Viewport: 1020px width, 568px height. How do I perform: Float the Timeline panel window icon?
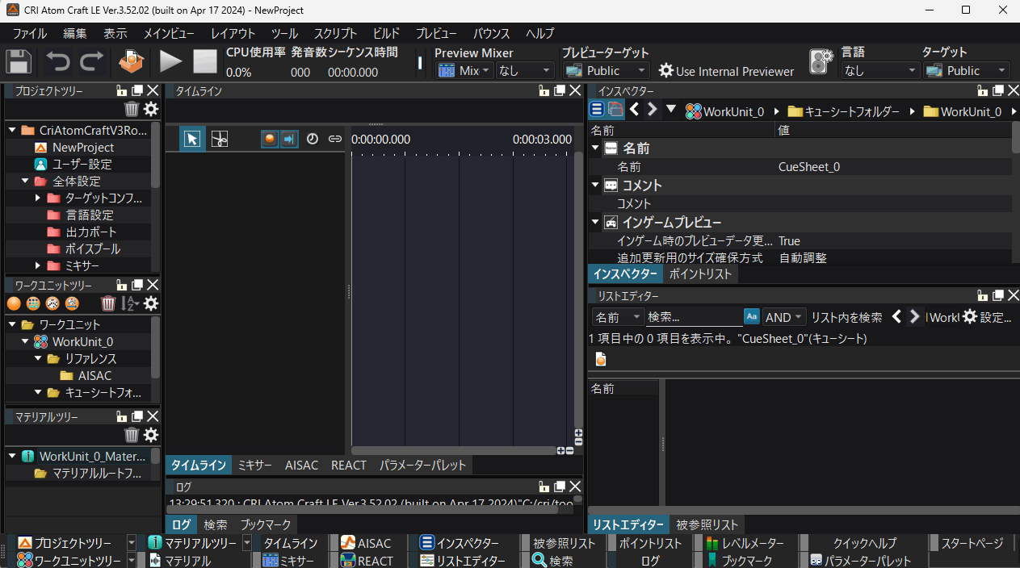[560, 91]
